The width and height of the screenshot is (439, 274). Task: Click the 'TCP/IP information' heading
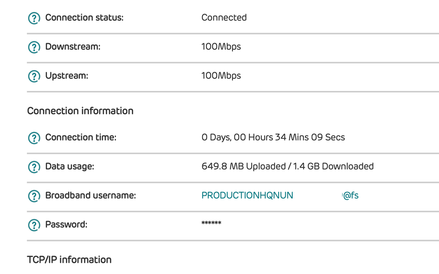(x=69, y=260)
